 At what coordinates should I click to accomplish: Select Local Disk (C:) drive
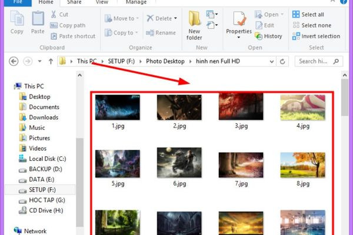click(42, 159)
